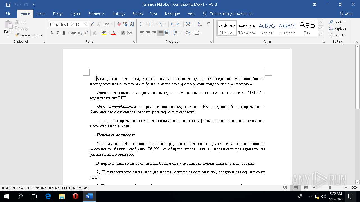Align text to the right
This screenshot has height=202, width=360.
pyautogui.click(x=154, y=33)
